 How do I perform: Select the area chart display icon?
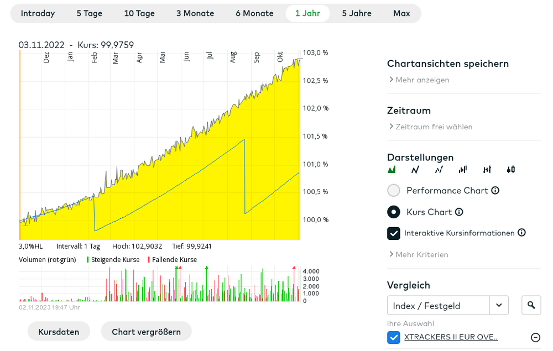(392, 170)
